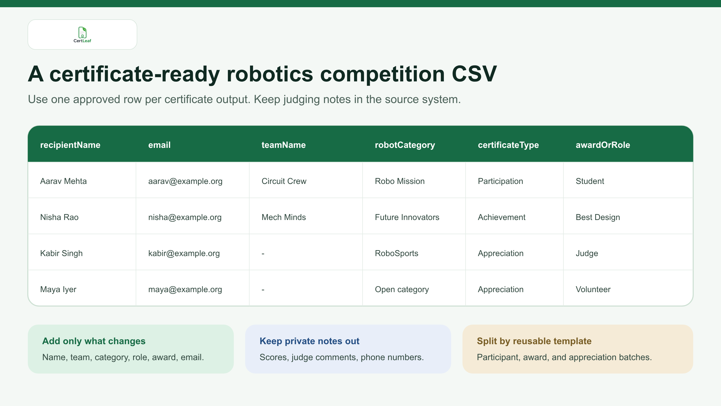The height and width of the screenshot is (406, 721).
Task: Click the teamName column header
Action: click(x=306, y=145)
